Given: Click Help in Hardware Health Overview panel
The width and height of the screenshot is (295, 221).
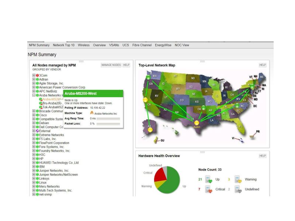Looking at the screenshot, I should click(x=263, y=156).
